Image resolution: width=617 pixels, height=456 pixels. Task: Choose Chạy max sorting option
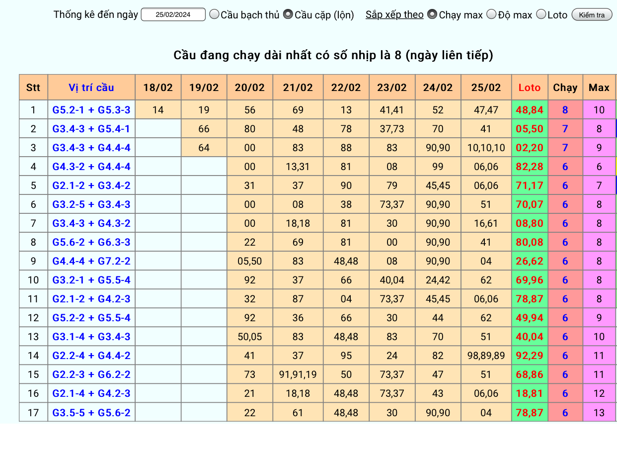coord(432,14)
